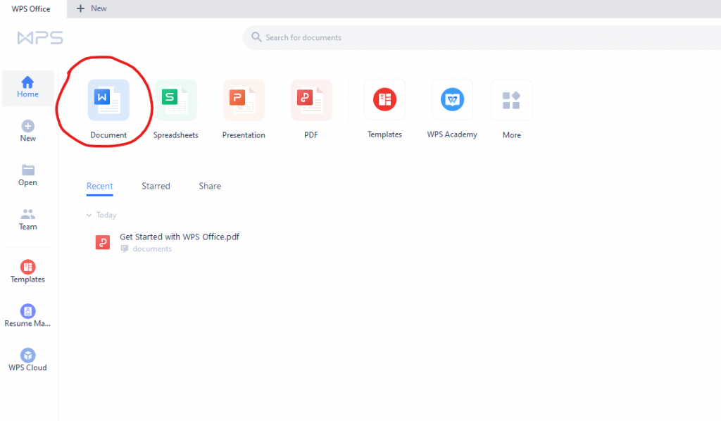Launch Resume Master from the sidebar

[27, 315]
